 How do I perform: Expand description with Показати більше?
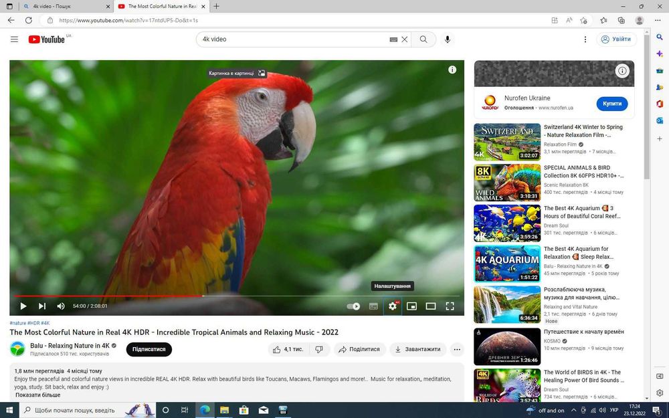pyautogui.click(x=38, y=395)
